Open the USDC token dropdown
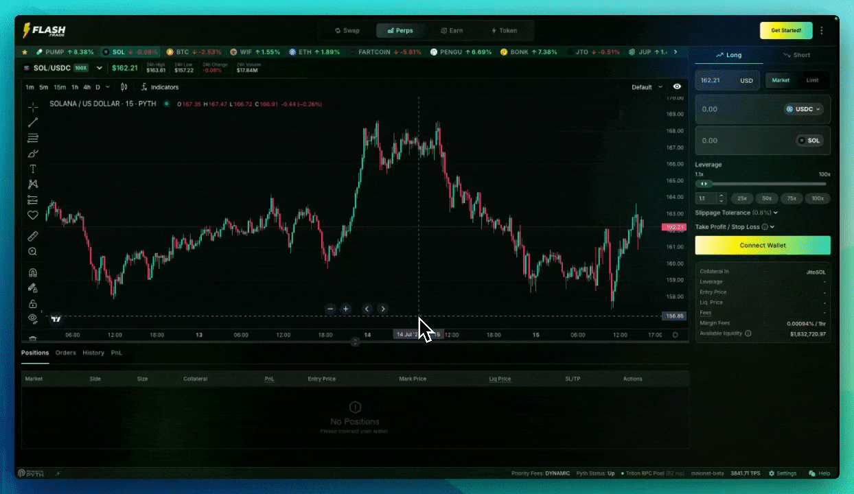The width and height of the screenshot is (854, 494). [x=803, y=109]
